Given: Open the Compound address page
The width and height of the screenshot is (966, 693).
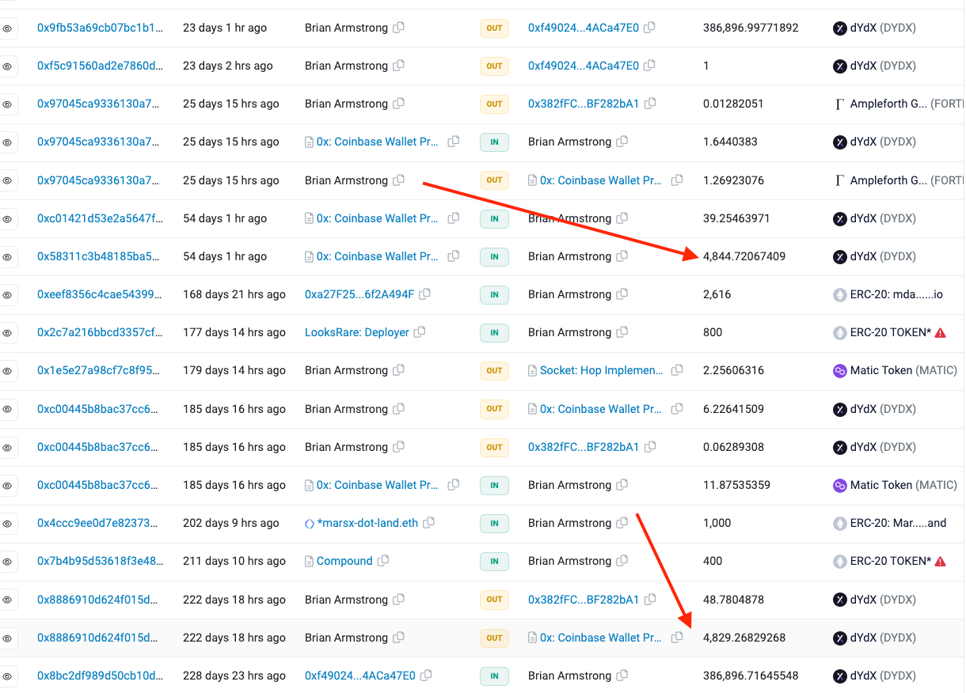Looking at the screenshot, I should click(x=344, y=561).
